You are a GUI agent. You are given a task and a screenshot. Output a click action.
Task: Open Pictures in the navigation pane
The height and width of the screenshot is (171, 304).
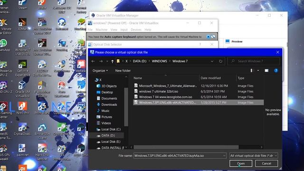104,117
